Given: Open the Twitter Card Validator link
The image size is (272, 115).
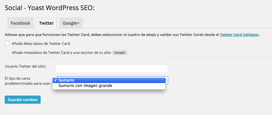Looking at the screenshot, I should tap(239, 35).
